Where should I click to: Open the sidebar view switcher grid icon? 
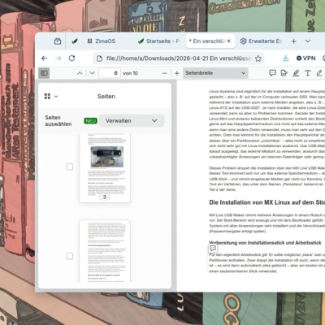pyautogui.click(x=50, y=96)
